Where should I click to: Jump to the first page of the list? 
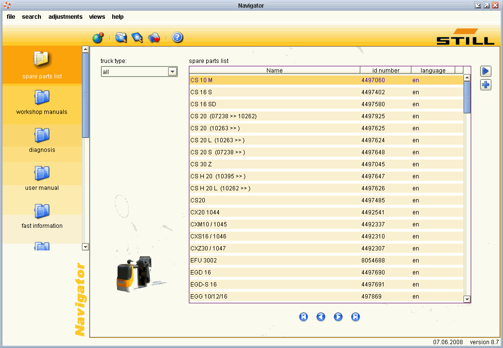coord(304,317)
